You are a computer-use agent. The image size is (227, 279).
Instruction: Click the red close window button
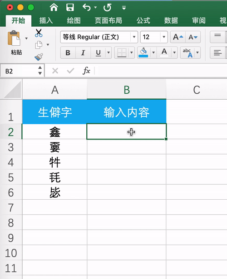(10, 7)
